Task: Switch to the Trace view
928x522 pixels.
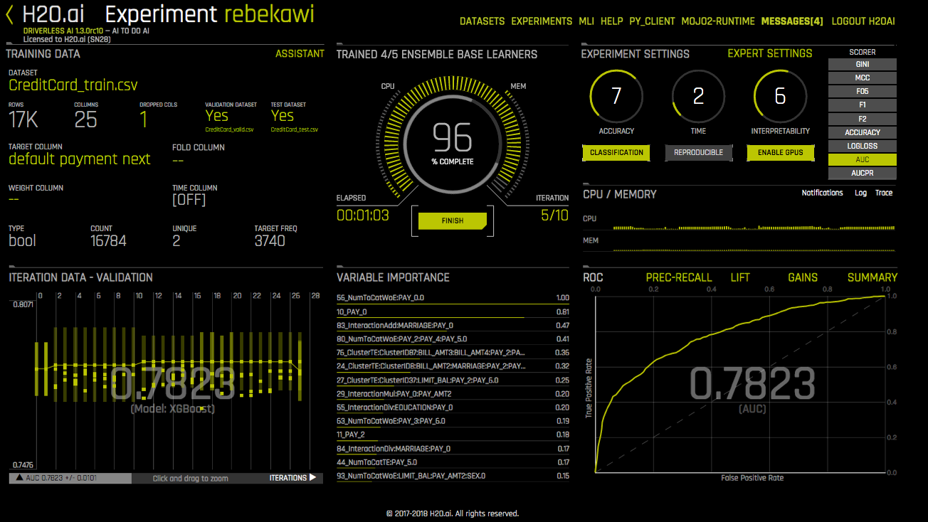Action: pos(884,193)
